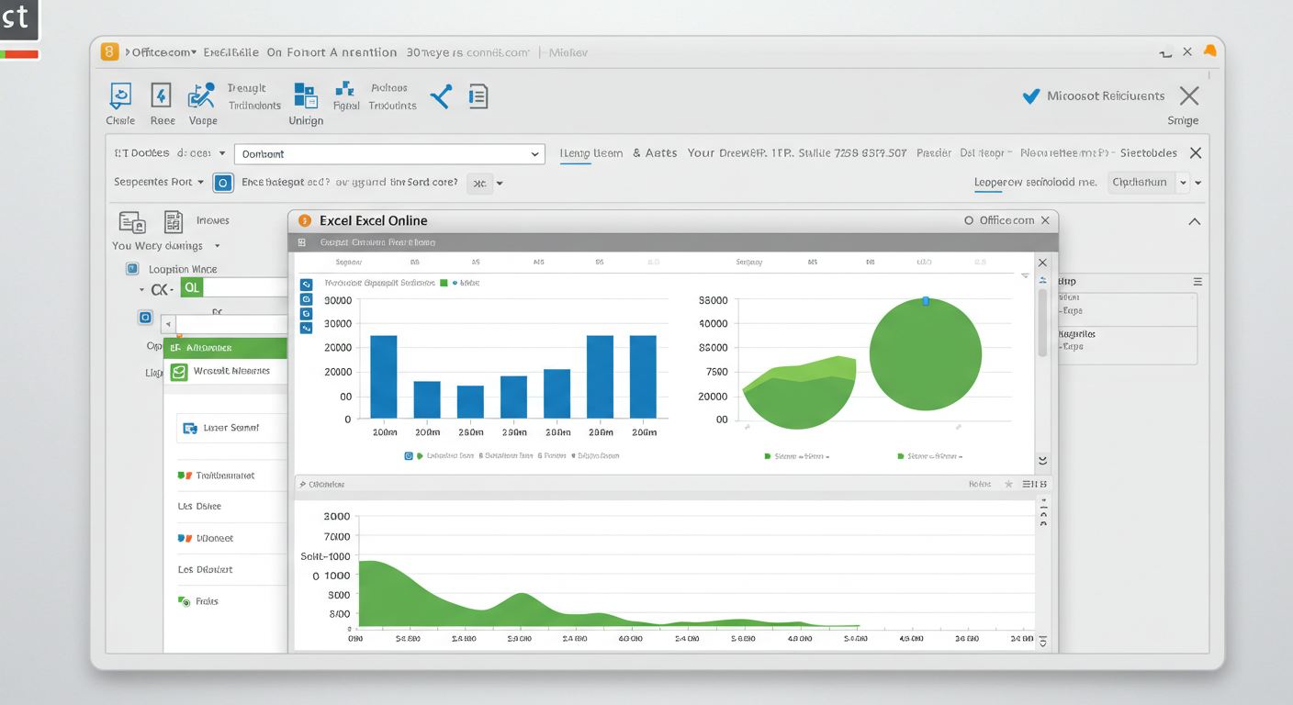The width and height of the screenshot is (1293, 705).
Task: Click the Chale toolbar icon
Action: [x=120, y=95]
